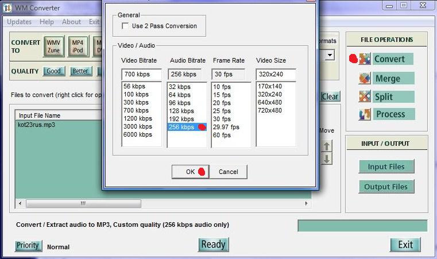Open the formats dropdown arrow
The height and width of the screenshot is (259, 437).
tap(330, 56)
